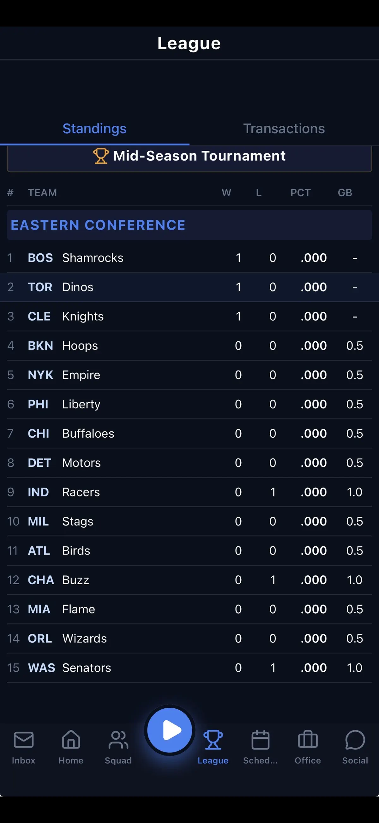Screen dimensions: 379x823
Task: Select the BOS Shamrocks row
Action: (x=189, y=258)
